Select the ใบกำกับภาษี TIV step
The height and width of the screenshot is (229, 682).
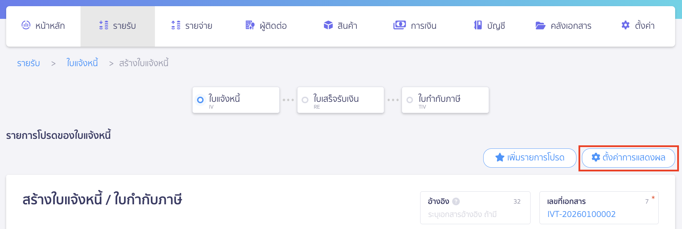[x=409, y=100]
